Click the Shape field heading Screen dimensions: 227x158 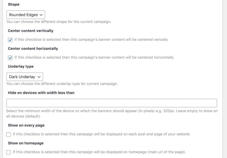(14, 4)
